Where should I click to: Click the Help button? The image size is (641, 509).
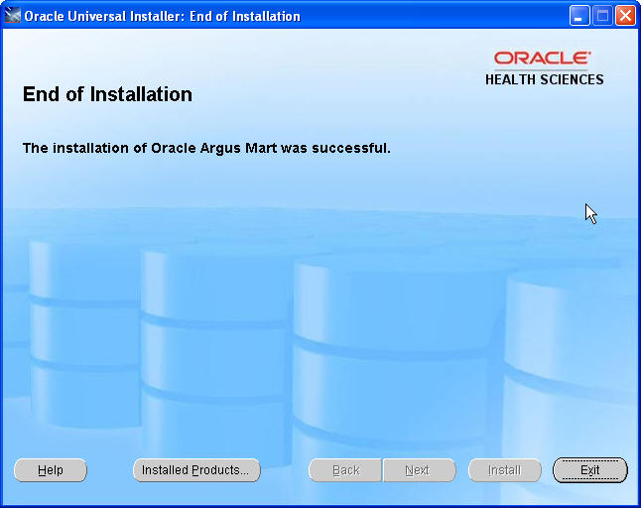(51, 470)
